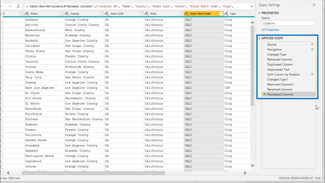Image resolution: width=325 pixels, height=183 pixels.
Task: Click the vertical scrollbar thumb
Action: (252, 65)
